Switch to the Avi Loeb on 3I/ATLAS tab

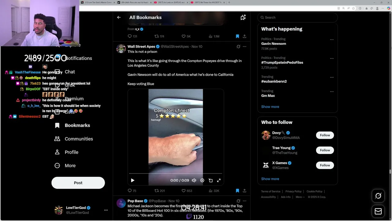[171, 2]
